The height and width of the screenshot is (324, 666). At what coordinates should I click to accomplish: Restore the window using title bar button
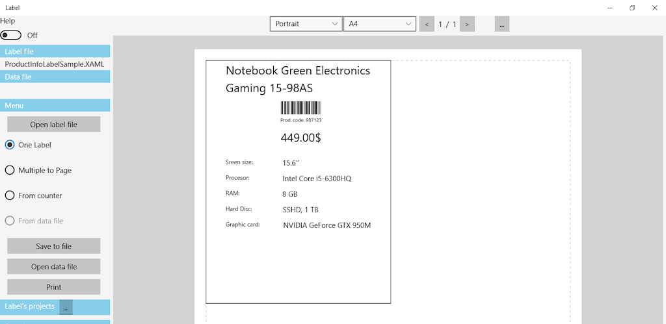point(632,8)
